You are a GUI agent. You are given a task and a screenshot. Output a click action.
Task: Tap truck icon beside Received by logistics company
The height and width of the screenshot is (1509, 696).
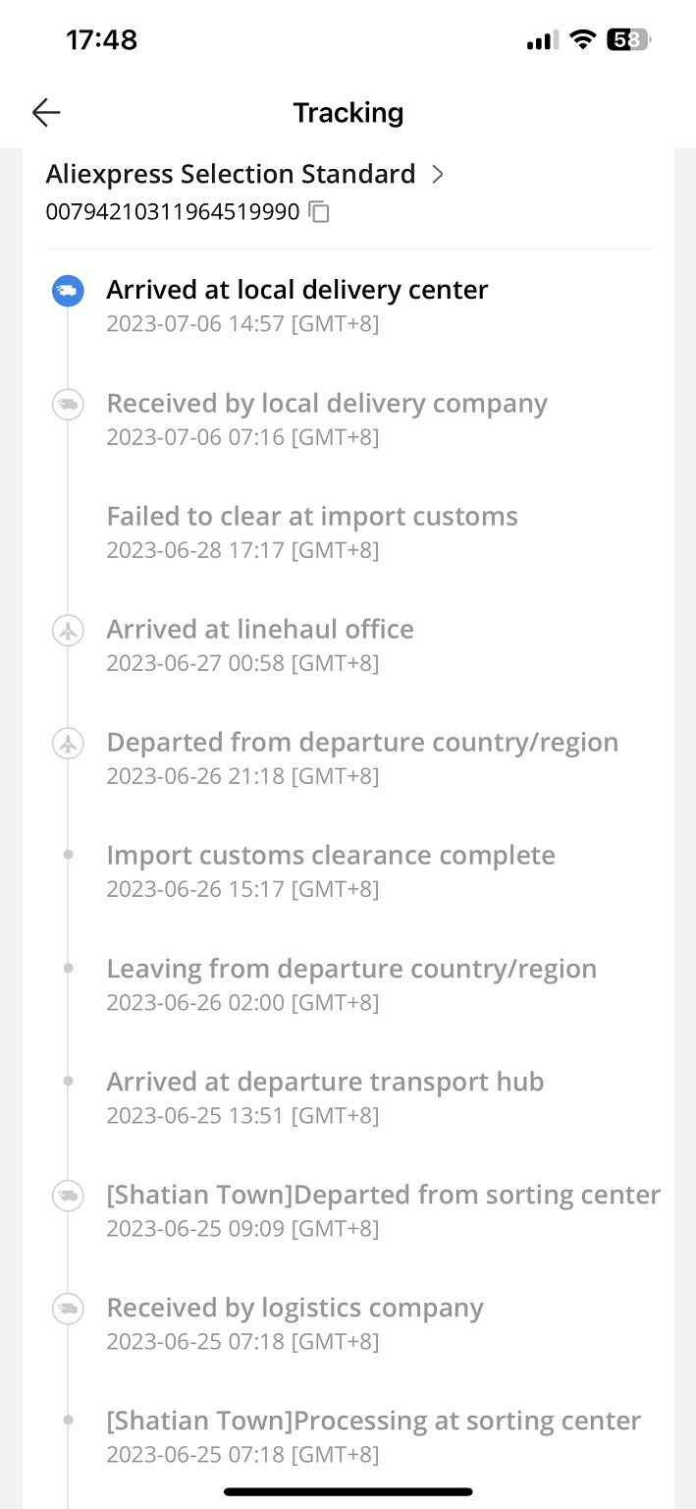tap(68, 1309)
